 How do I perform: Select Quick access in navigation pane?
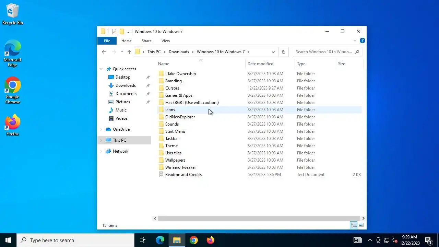click(x=124, y=69)
